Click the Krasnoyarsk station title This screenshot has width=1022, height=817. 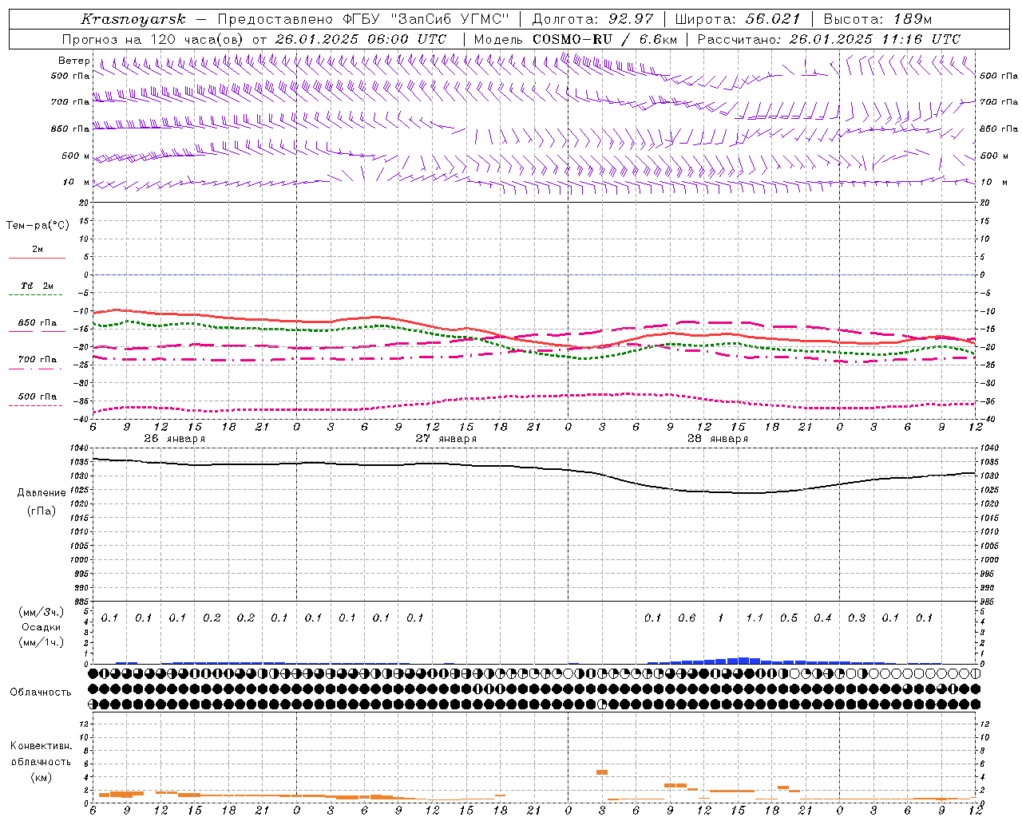(133, 19)
